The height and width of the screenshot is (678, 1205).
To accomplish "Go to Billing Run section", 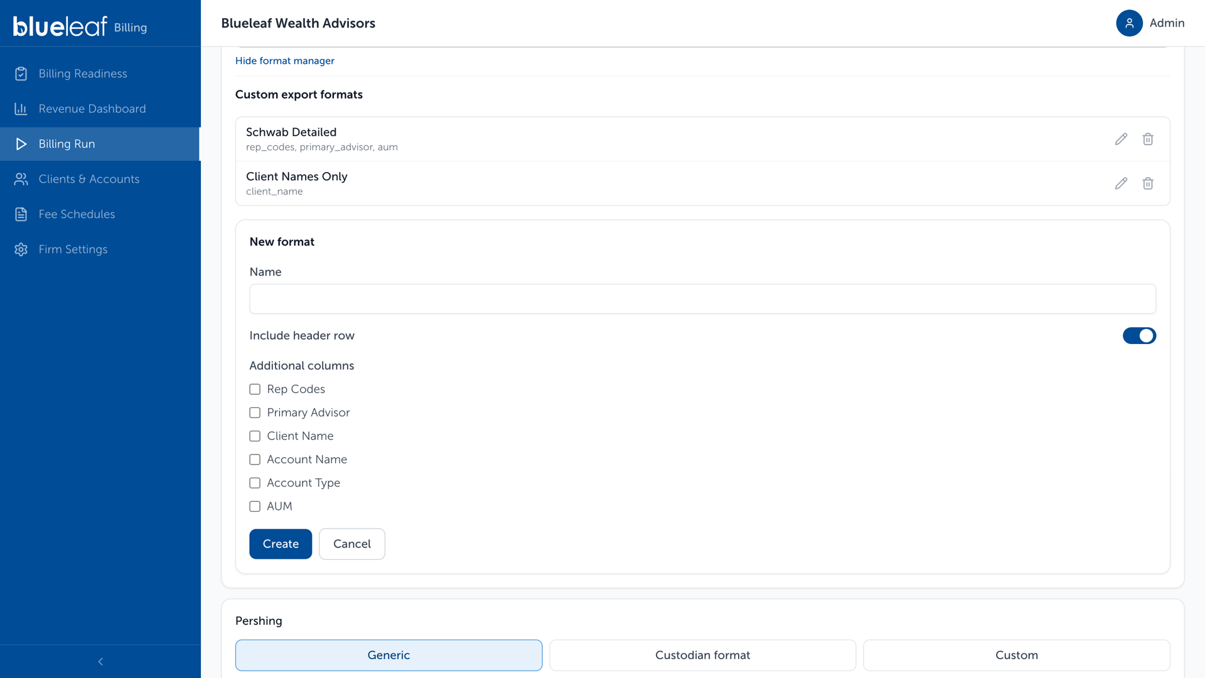I will point(100,144).
